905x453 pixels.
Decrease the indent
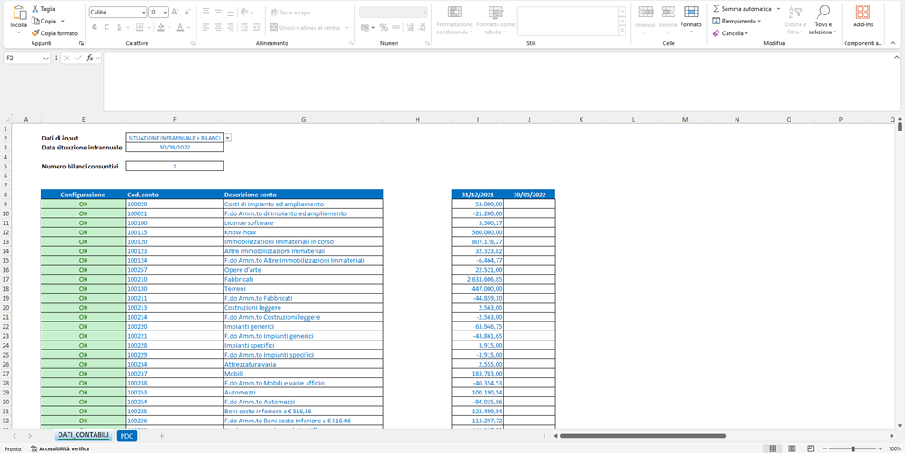(x=244, y=27)
